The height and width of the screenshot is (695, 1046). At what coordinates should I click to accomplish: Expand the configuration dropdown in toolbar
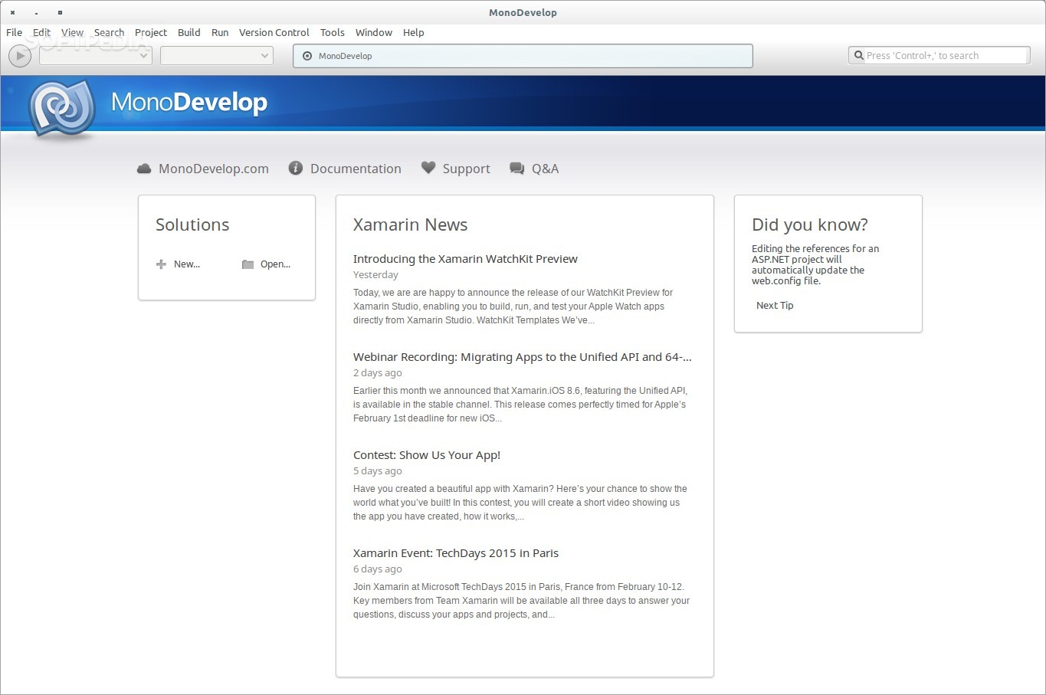[96, 56]
